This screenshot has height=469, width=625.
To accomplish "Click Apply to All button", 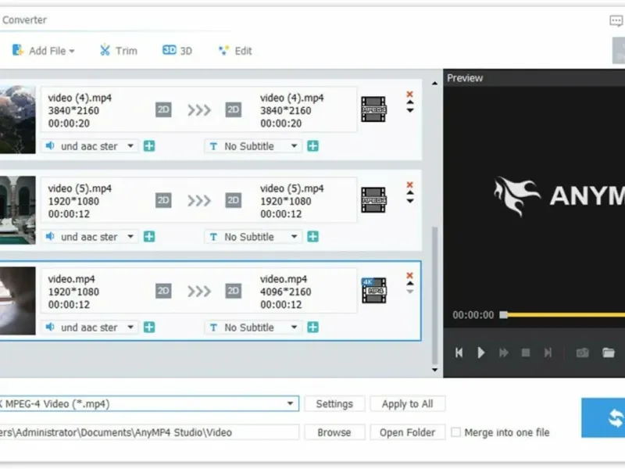I will tap(407, 404).
